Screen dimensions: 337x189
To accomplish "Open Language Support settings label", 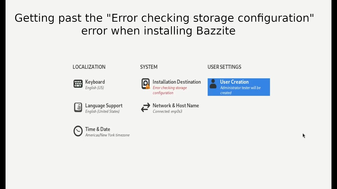I will [x=104, y=106].
